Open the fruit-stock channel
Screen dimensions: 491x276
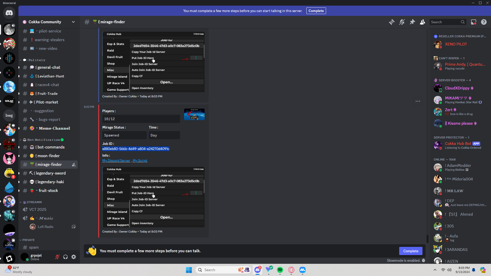[49, 191]
